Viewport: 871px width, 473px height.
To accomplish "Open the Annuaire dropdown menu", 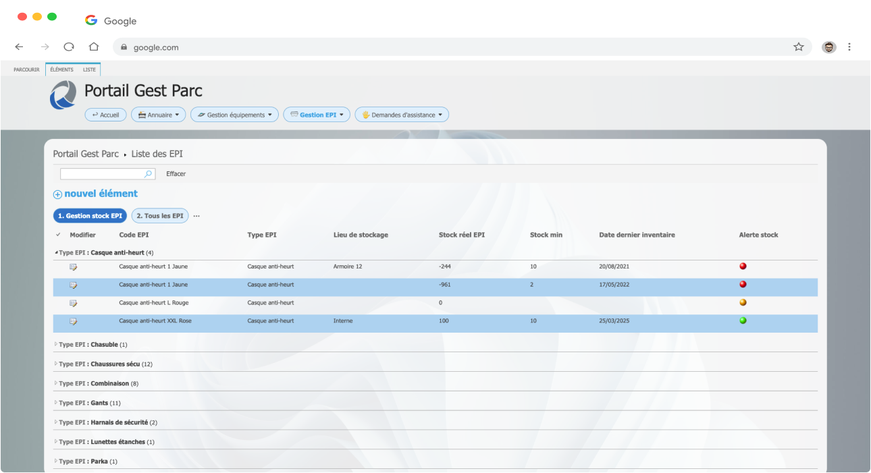I will 158,115.
